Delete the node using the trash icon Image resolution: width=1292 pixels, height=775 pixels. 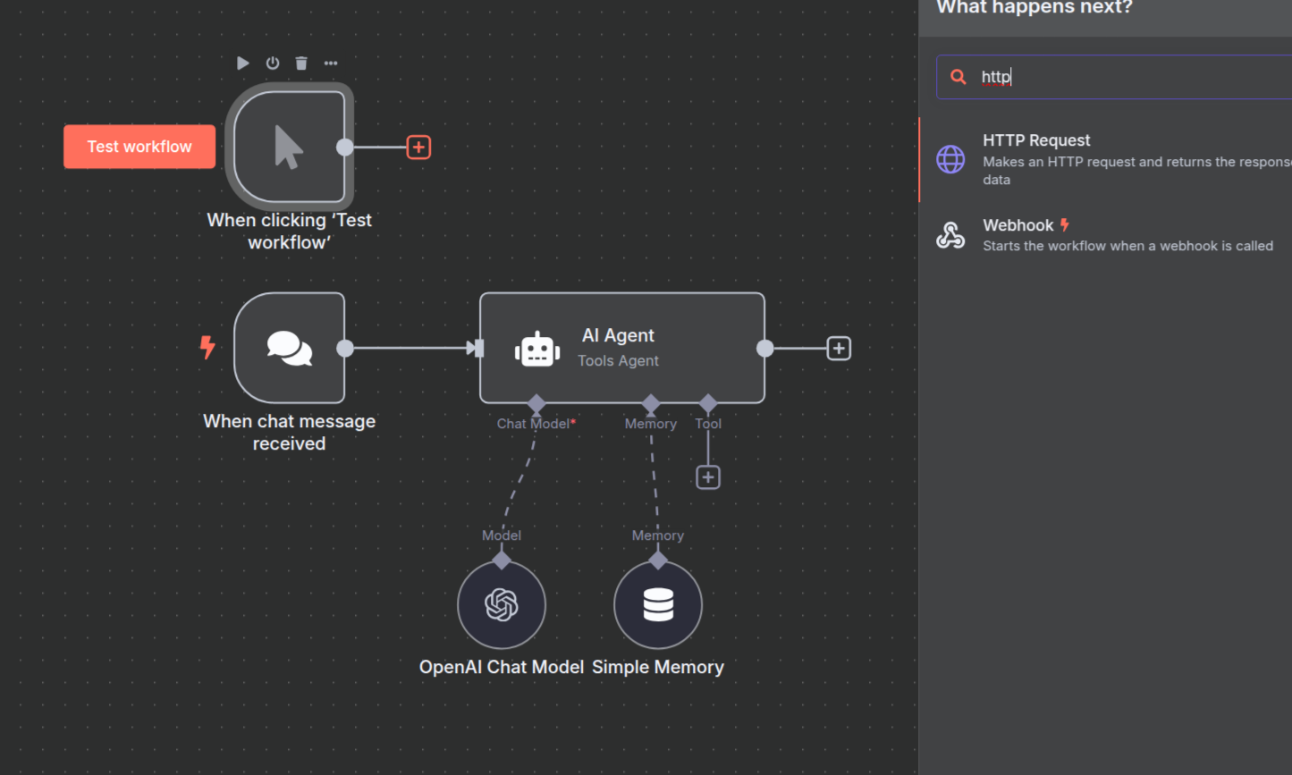[x=301, y=63]
